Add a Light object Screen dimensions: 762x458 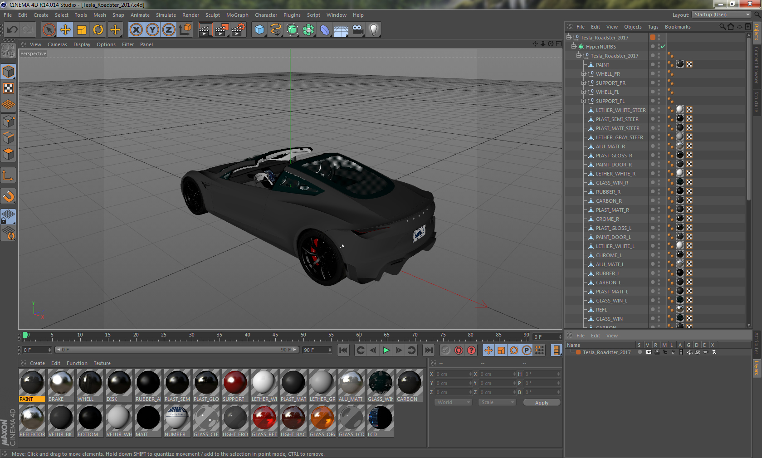pyautogui.click(x=374, y=30)
